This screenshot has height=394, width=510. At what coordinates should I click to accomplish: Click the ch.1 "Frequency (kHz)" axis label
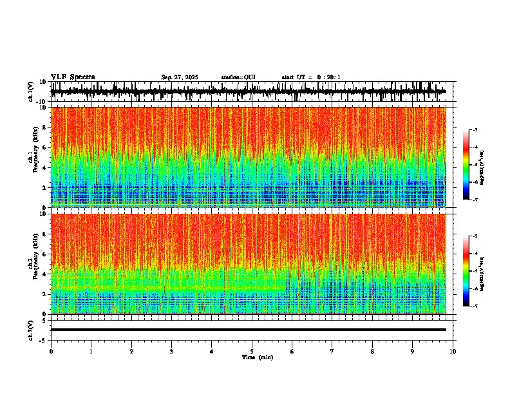coord(35,150)
